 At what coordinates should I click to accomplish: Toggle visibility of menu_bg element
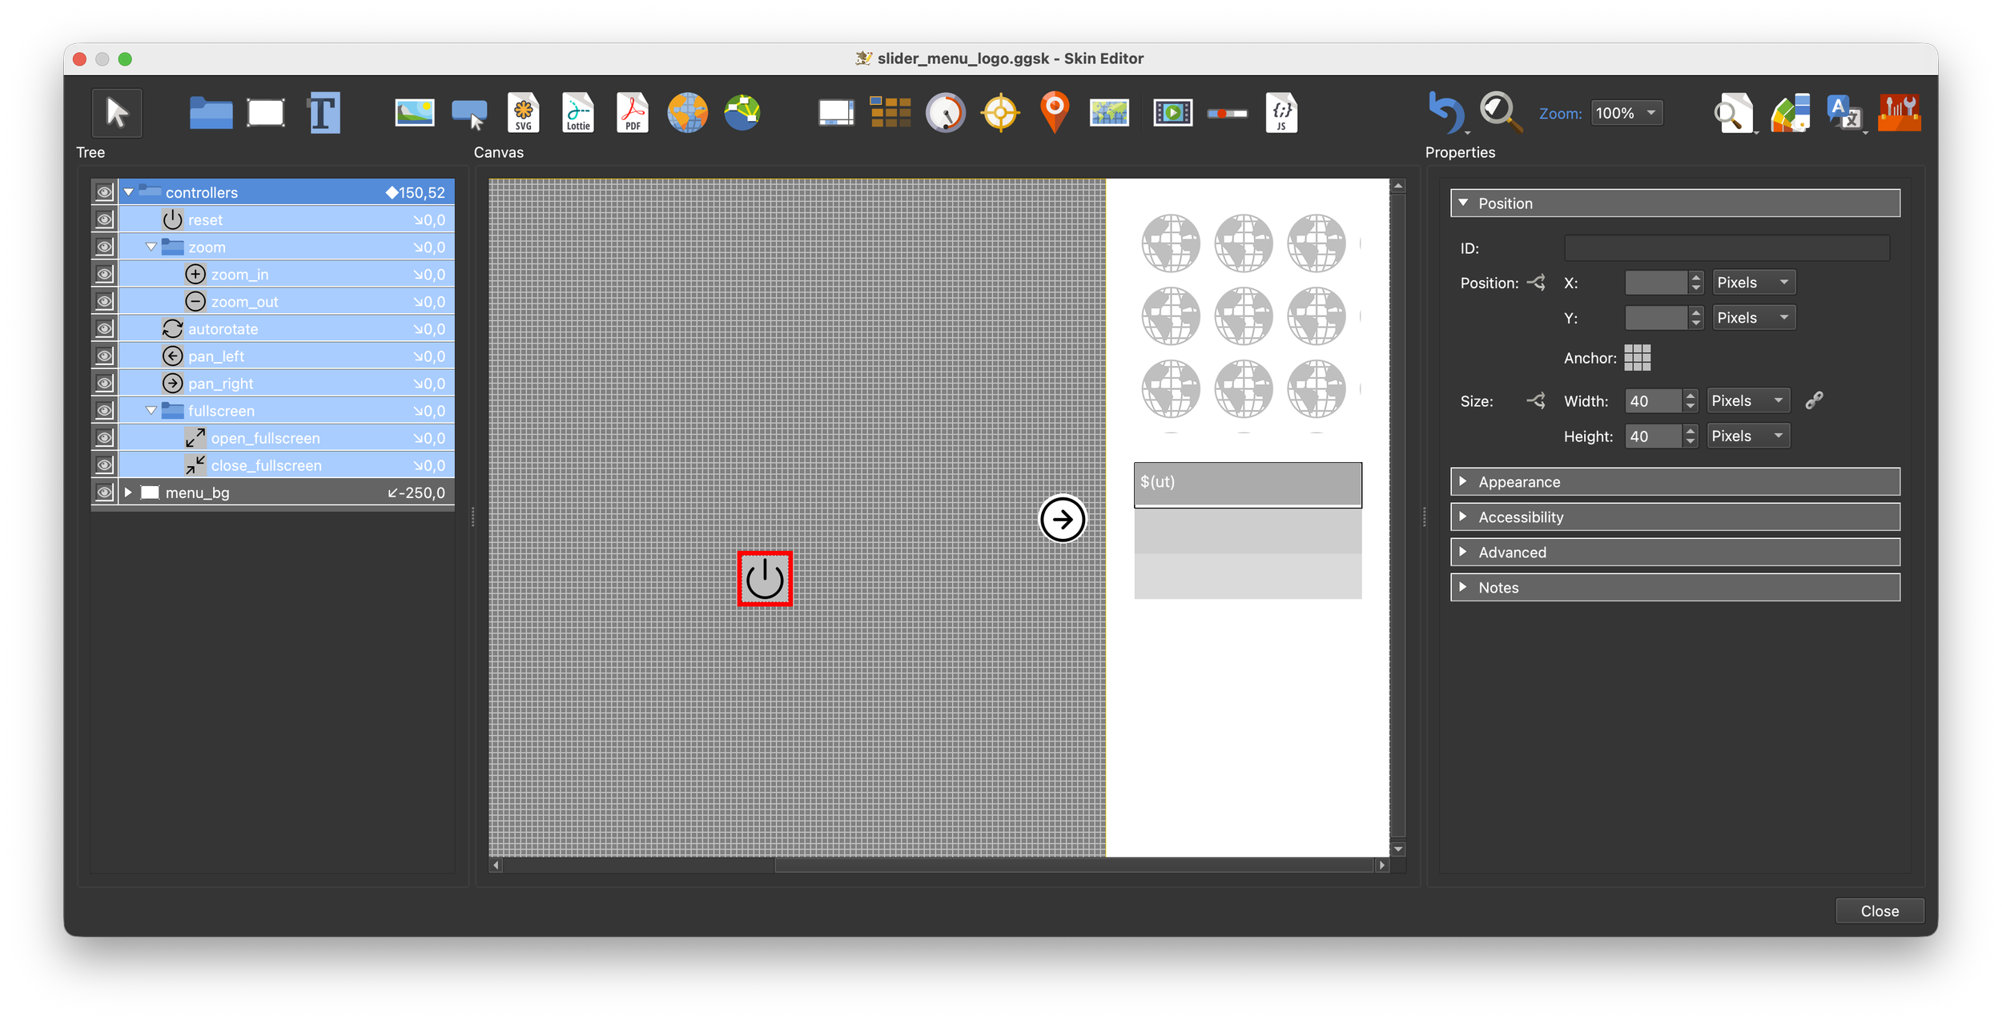coord(104,492)
